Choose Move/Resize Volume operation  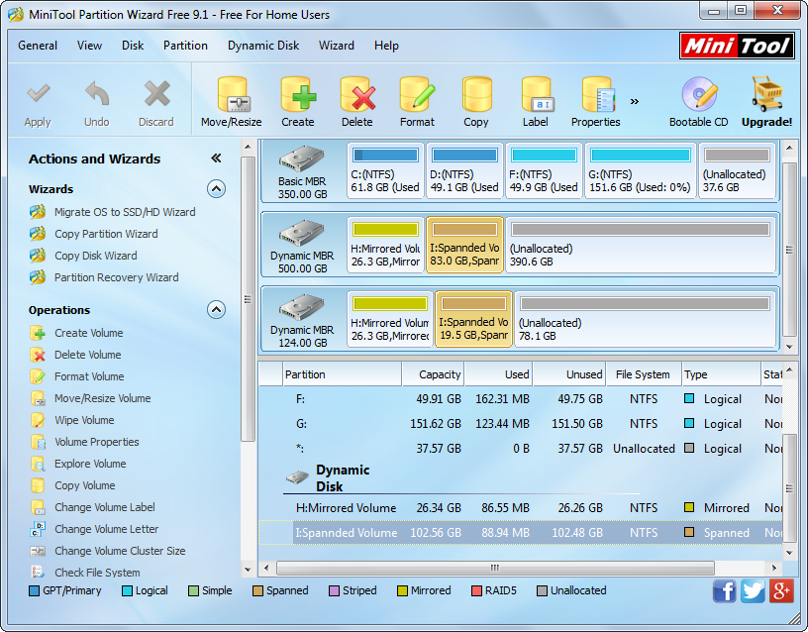[x=103, y=398]
